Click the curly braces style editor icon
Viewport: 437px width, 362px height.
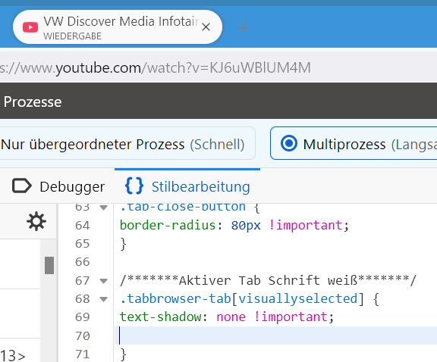tap(134, 186)
